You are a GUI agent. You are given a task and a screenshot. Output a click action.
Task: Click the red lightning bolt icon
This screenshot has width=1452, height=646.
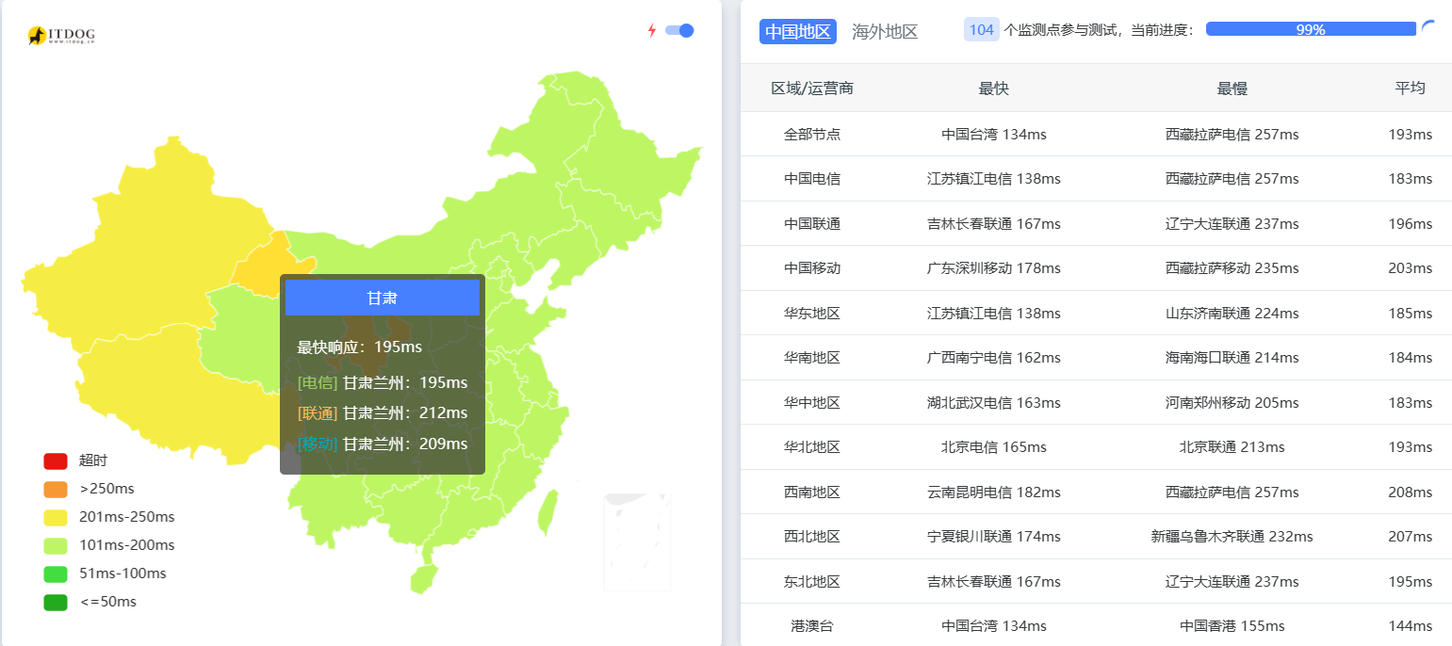[650, 30]
